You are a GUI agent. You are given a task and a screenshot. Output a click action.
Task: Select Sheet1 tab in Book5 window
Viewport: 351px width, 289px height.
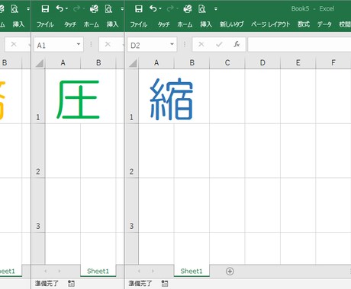click(192, 271)
